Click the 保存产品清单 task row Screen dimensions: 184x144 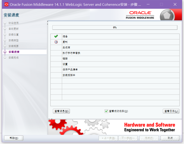tap(115, 70)
